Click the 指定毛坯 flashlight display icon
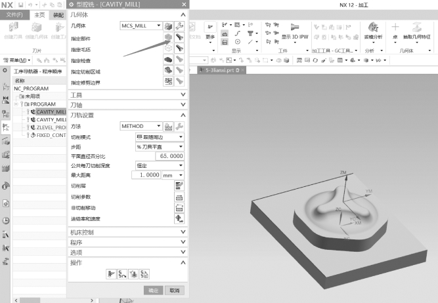This screenshot has width=438, height=303. click(x=179, y=49)
